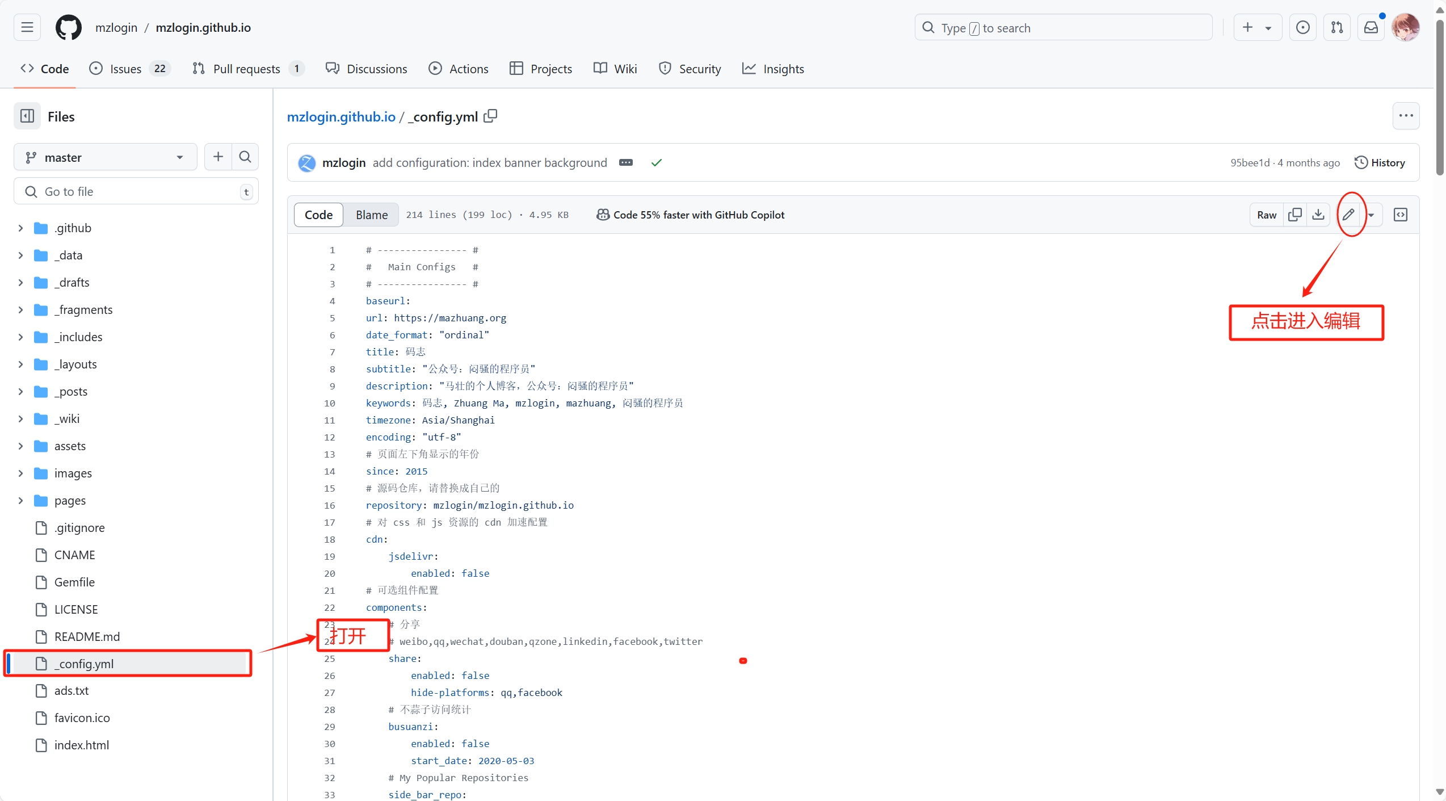Expand the _layouts folder
Image resolution: width=1446 pixels, height=801 pixels.
20,364
